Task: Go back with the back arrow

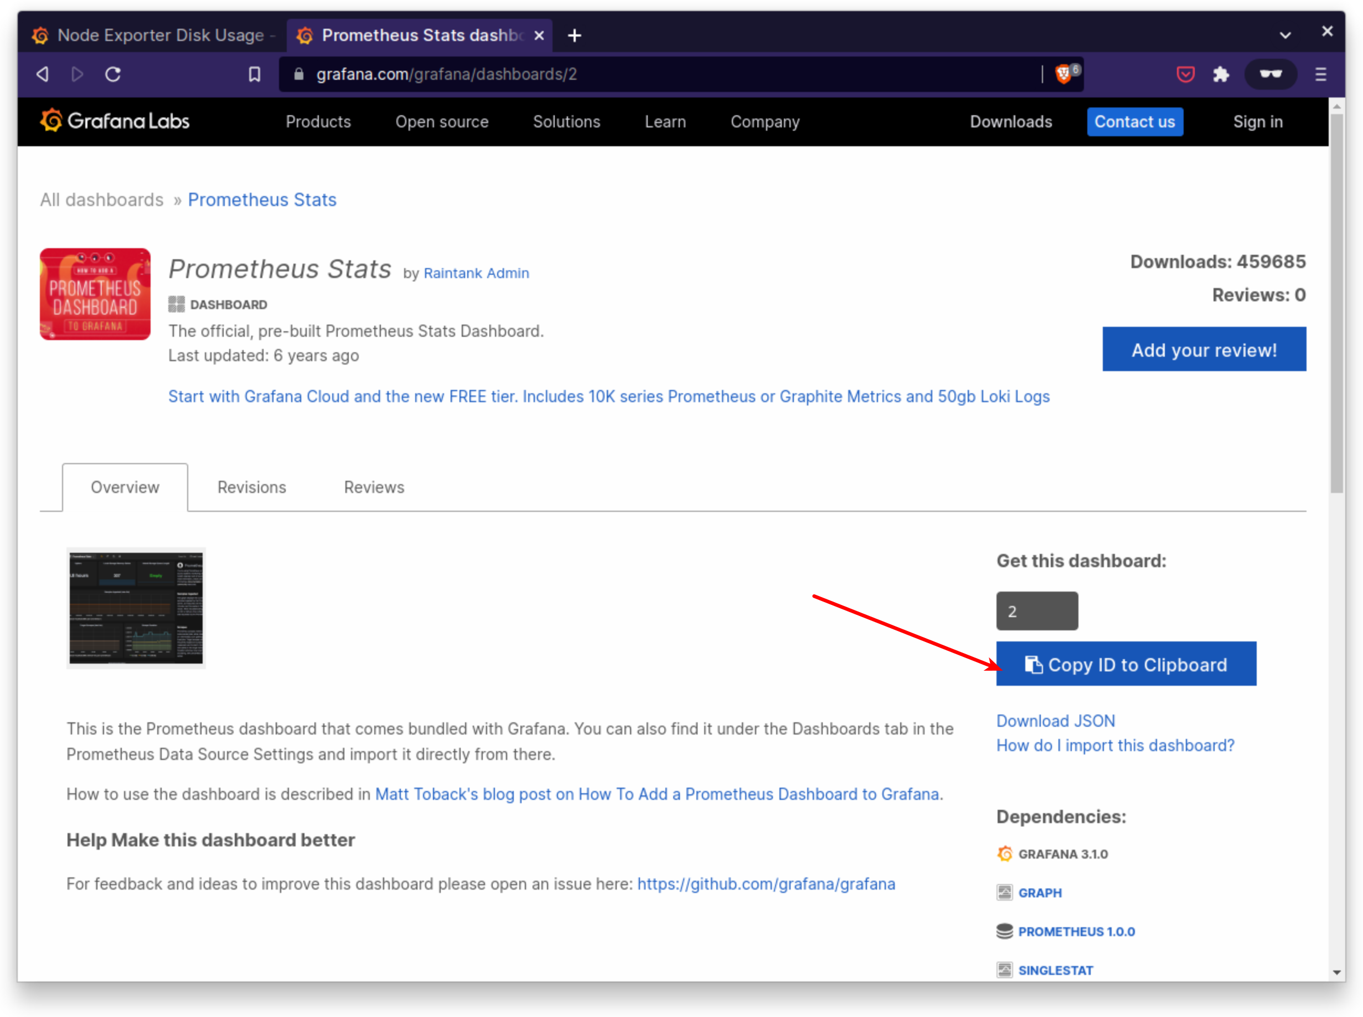Action: 43,74
